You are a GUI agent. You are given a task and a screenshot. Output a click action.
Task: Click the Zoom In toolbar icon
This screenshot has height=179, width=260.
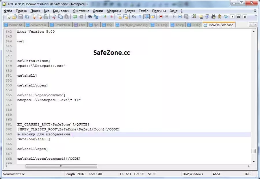pos(104,17)
